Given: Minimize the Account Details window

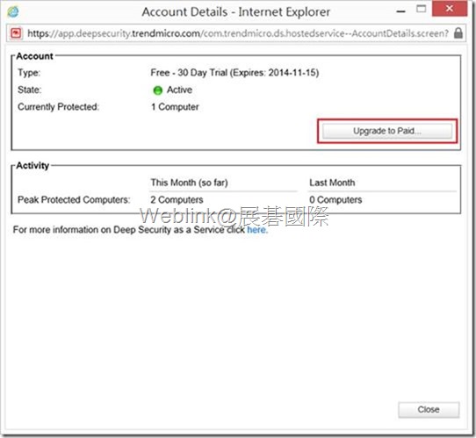Looking at the screenshot, I should point(401,11).
